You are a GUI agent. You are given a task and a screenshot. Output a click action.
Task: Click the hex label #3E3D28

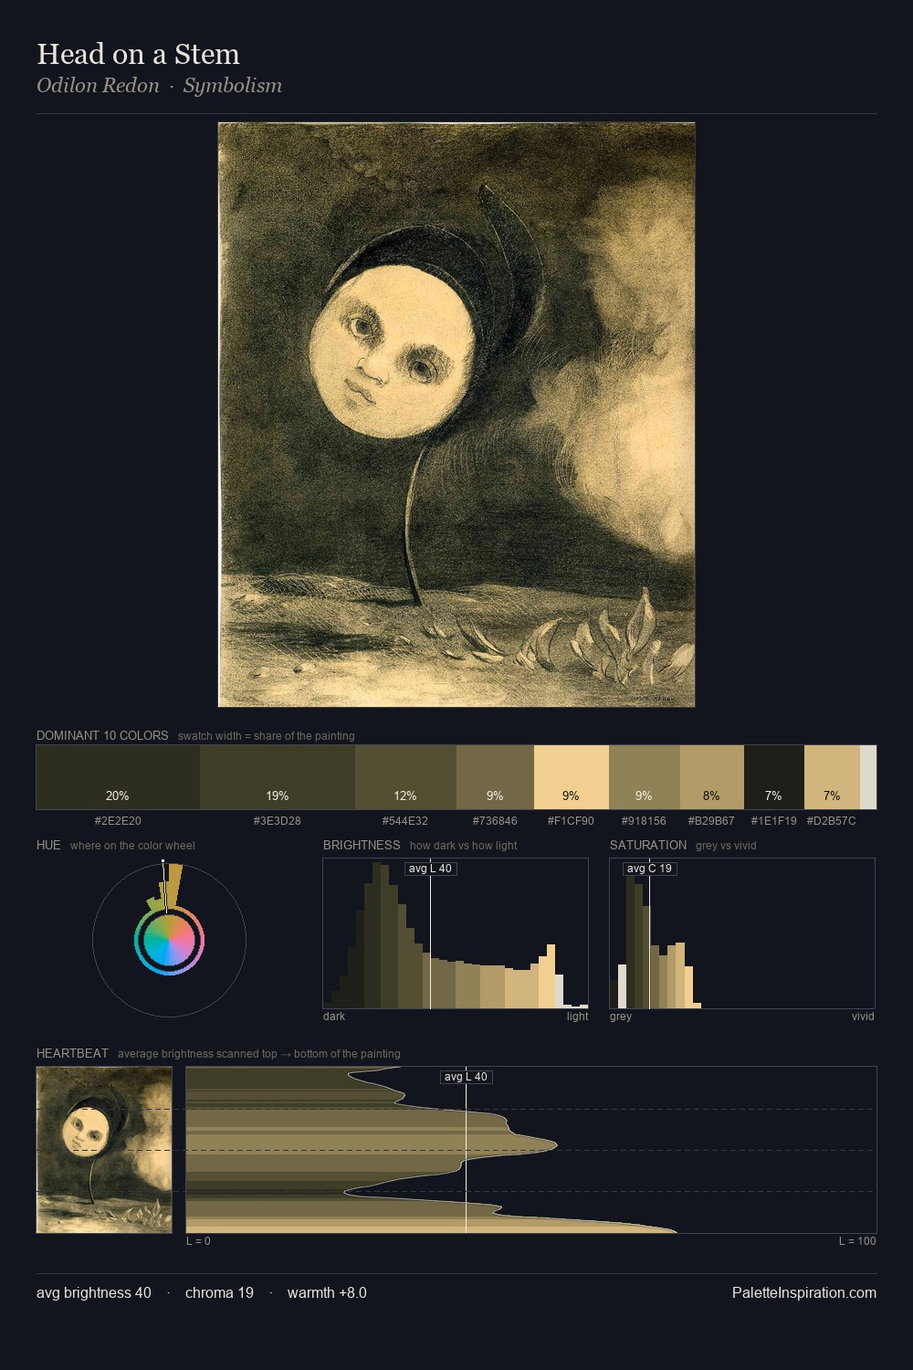tap(278, 821)
